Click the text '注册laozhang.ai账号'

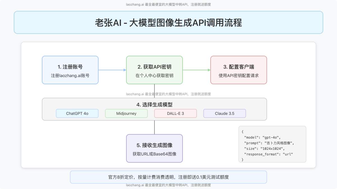pyautogui.click(x=70, y=76)
